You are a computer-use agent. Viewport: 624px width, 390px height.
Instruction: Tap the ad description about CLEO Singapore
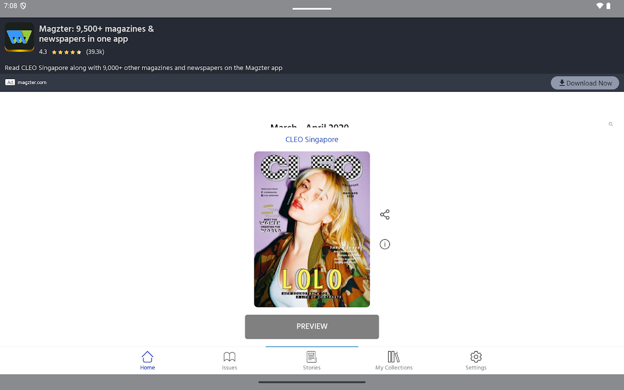pos(144,68)
